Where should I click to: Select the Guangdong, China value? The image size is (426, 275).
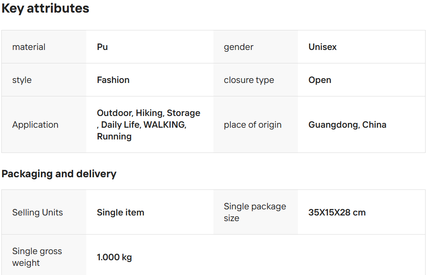point(347,125)
